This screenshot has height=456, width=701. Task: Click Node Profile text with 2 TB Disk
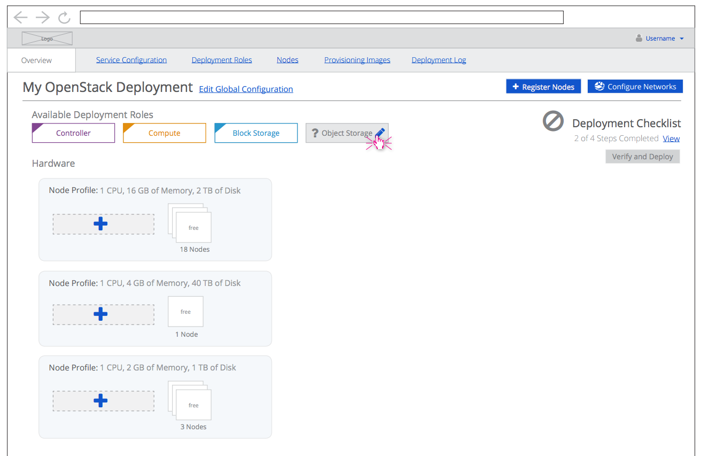[145, 190]
